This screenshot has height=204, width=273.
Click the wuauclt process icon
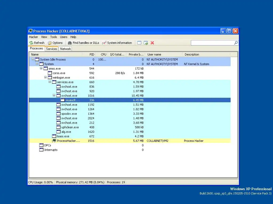coord(63,100)
